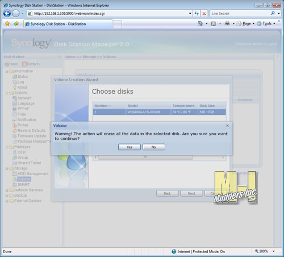The height and width of the screenshot is (257, 284).
Task: Open Time settings tree item
Action: point(19,114)
